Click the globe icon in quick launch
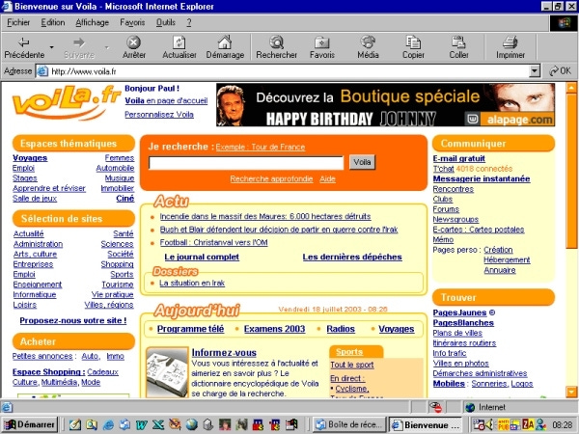Screen dimensions: 579x434 [192, 424]
